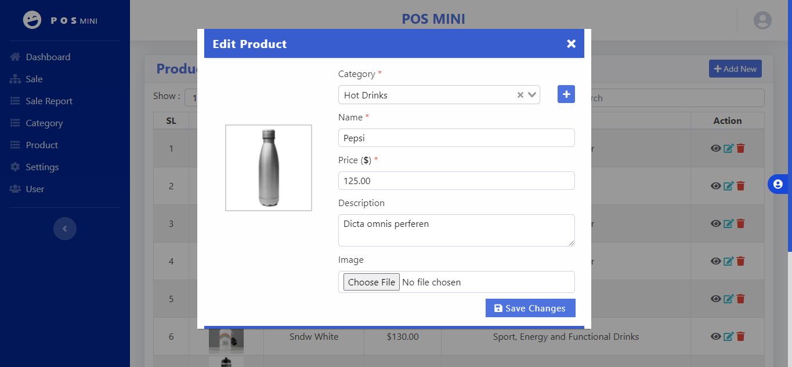The image size is (792, 367).
Task: Close the Edit Product dialog
Action: (x=571, y=44)
